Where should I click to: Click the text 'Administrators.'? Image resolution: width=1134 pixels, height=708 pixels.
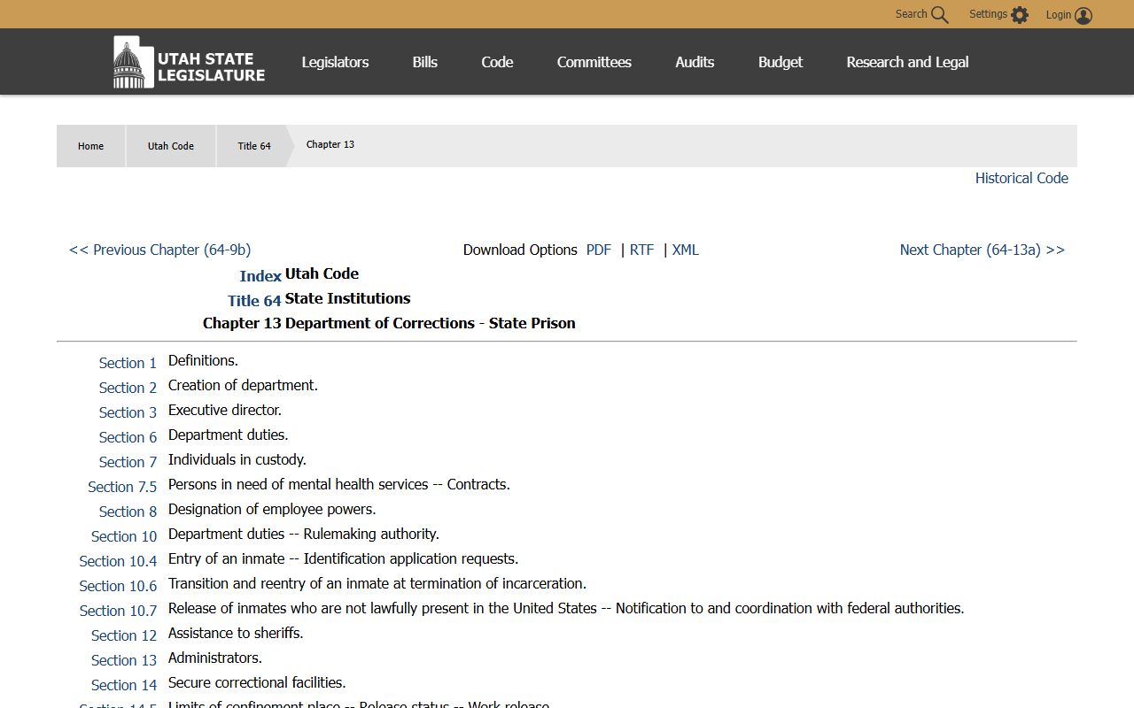coord(215,658)
